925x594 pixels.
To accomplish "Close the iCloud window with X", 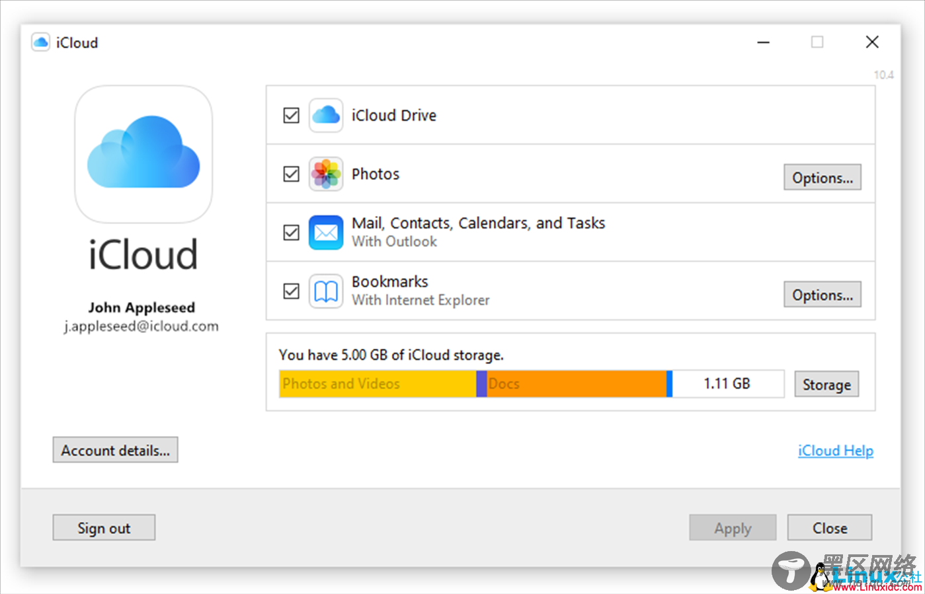I will [872, 42].
